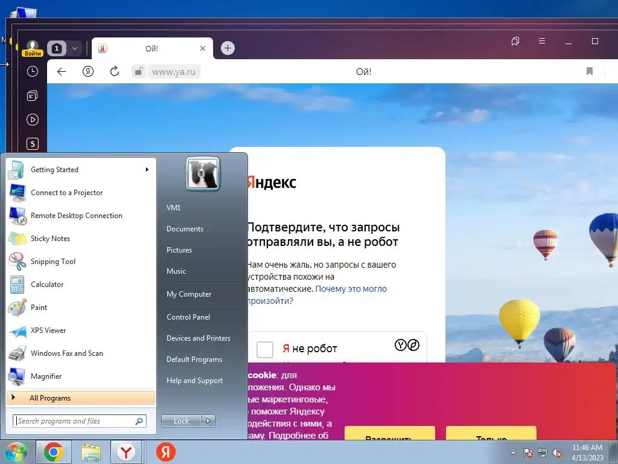
Task: Bookmark the page using bookmark icon
Action: [x=590, y=71]
